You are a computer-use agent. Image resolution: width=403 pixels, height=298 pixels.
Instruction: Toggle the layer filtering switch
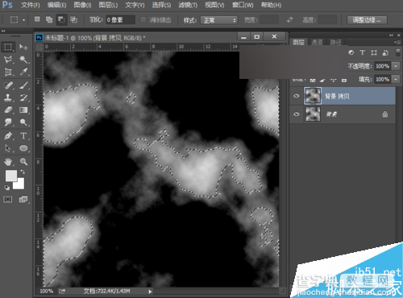tap(398, 52)
